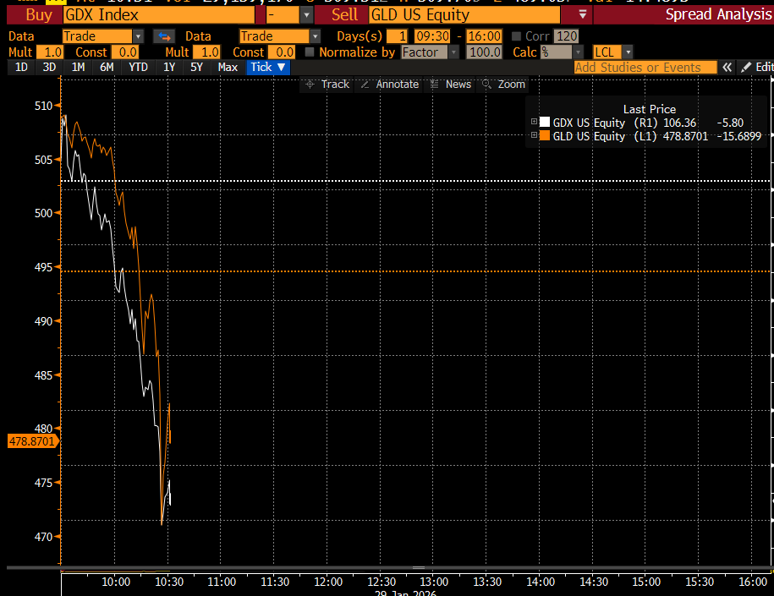Image resolution: width=774 pixels, height=596 pixels.
Task: Click the Buy-side Const field
Action: 125,52
